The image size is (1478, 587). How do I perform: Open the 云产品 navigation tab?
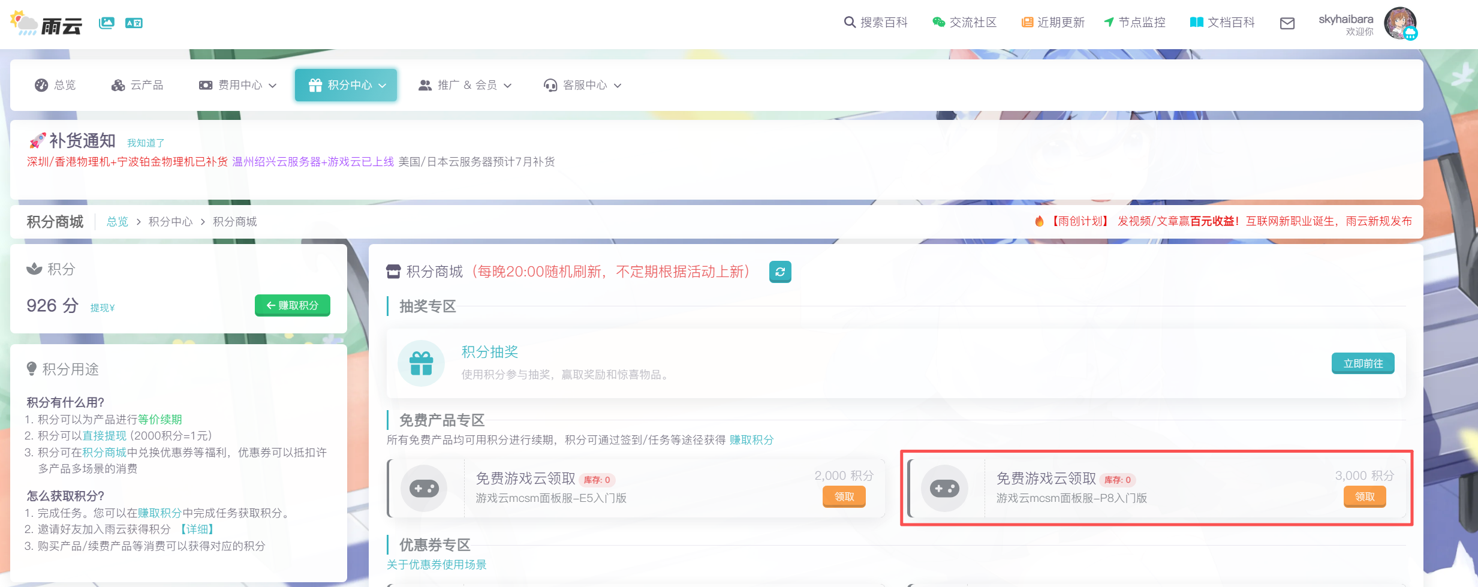137,85
